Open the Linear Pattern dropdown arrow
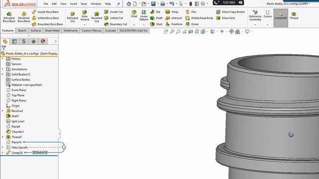This screenshot has height=179, width=319. click(144, 24)
